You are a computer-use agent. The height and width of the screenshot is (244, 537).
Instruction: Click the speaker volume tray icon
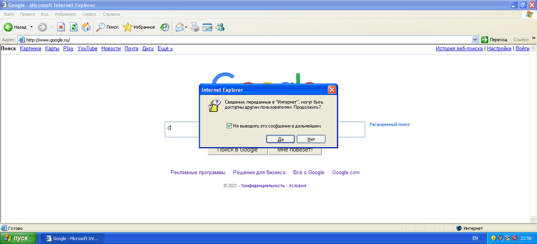[500, 238]
